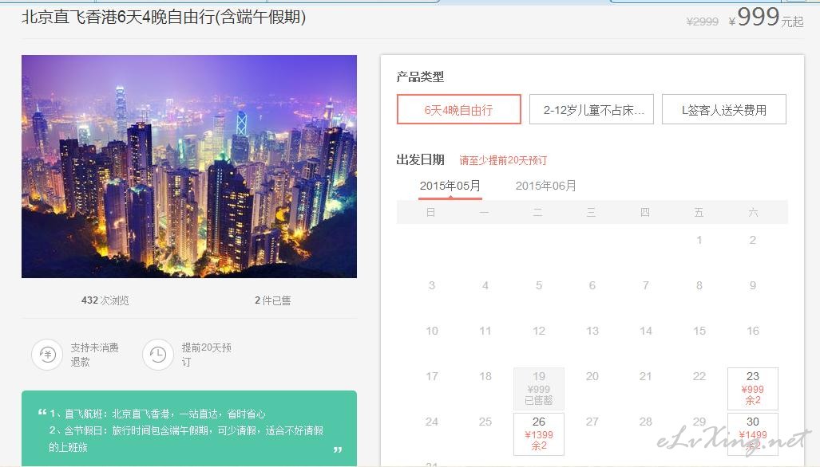
Task: Click calendar date 12
Action: (539, 331)
